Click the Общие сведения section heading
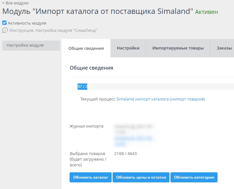Viewport: 234px width, 189px height. (91, 68)
